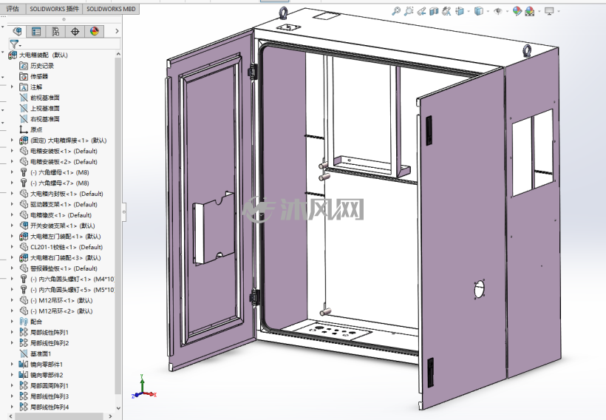
Task: Click the Zoom to Fit magnifier icon
Action: (x=396, y=11)
